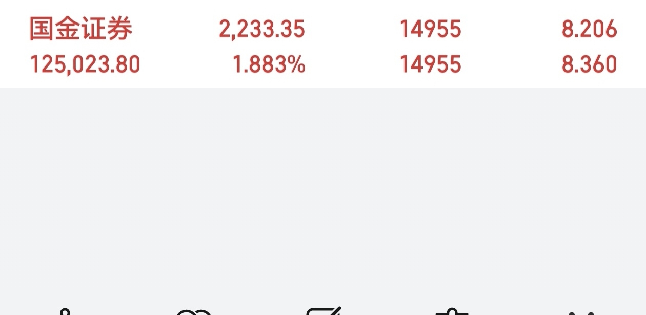Tap white gap between 1.883% and lower 14955

click(352, 65)
